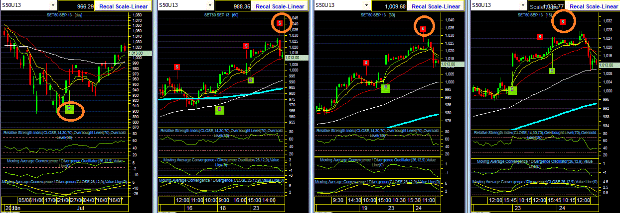Open the S50U13 symbol dropdown of the day chart
This screenshot has height=214, width=620.
53,5
